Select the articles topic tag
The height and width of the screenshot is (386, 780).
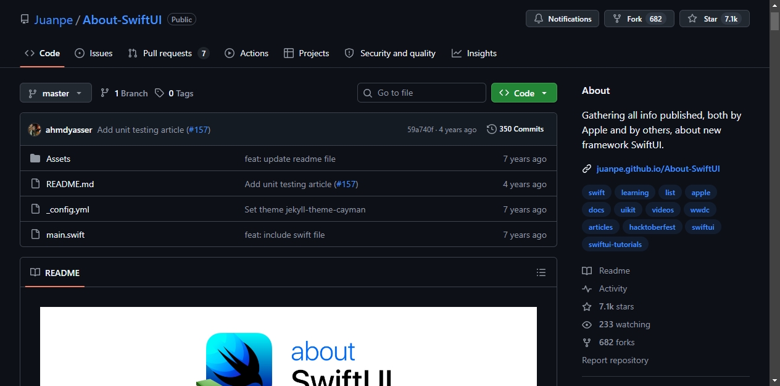point(601,227)
